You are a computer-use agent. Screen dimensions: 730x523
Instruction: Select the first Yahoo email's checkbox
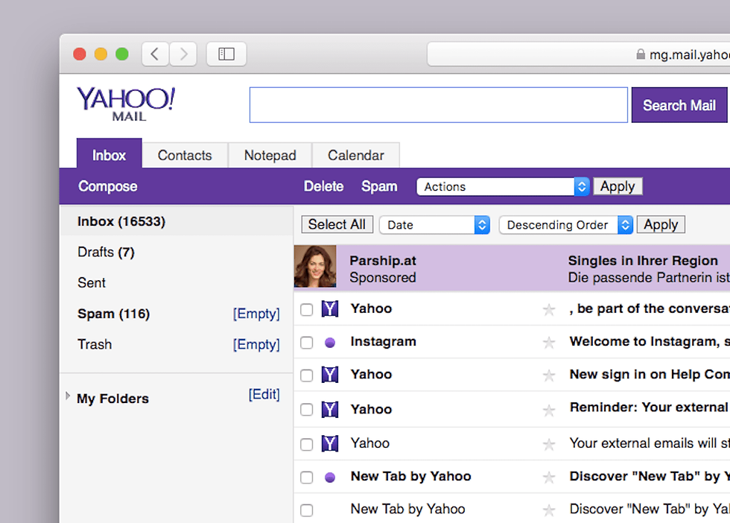[x=306, y=308]
